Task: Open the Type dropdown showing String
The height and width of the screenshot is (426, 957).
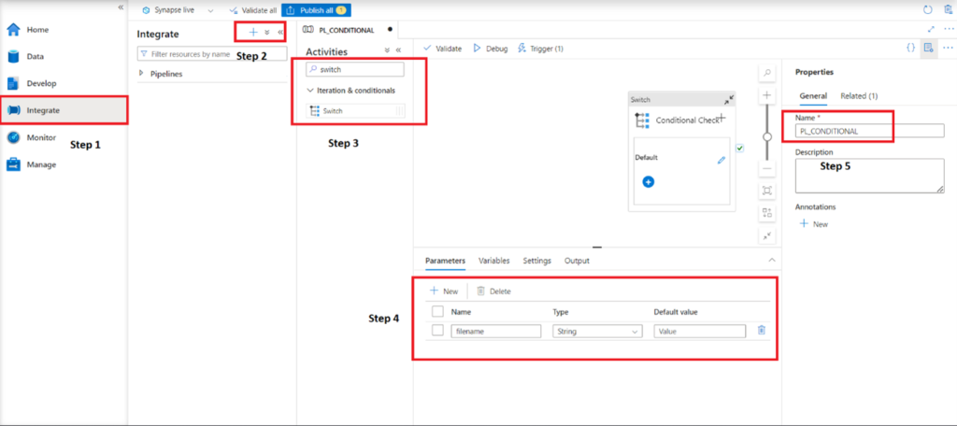Action: coord(597,331)
